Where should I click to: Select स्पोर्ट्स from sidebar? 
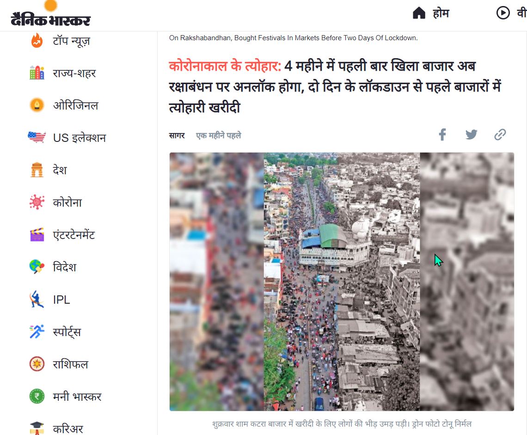coord(67,331)
